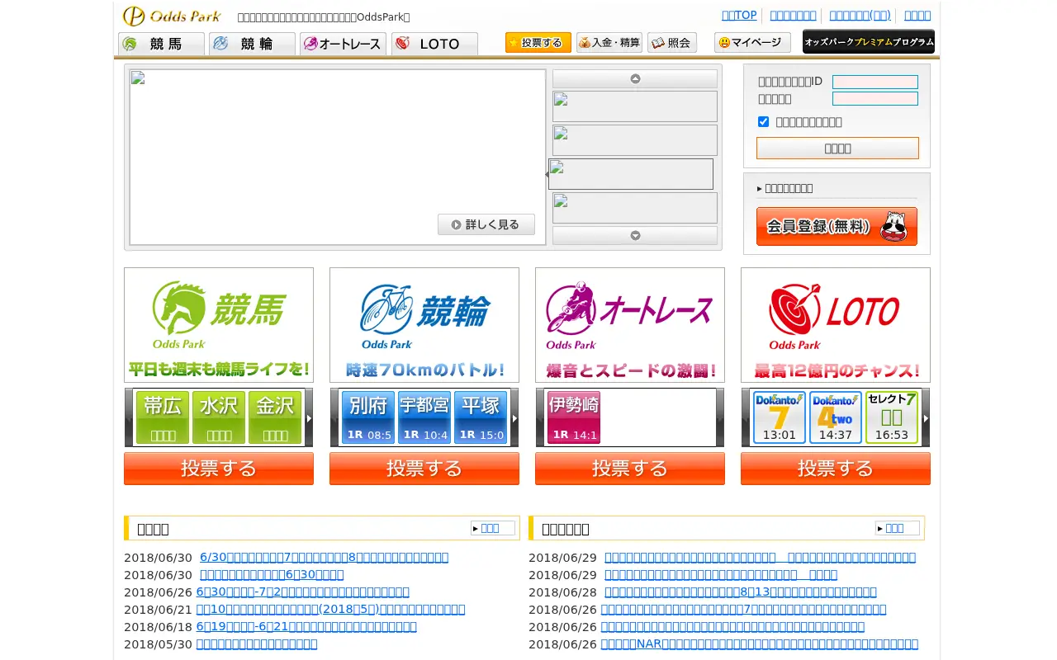Open the 照会 inquiry button
This screenshot has width=1057, height=660.
tap(672, 42)
